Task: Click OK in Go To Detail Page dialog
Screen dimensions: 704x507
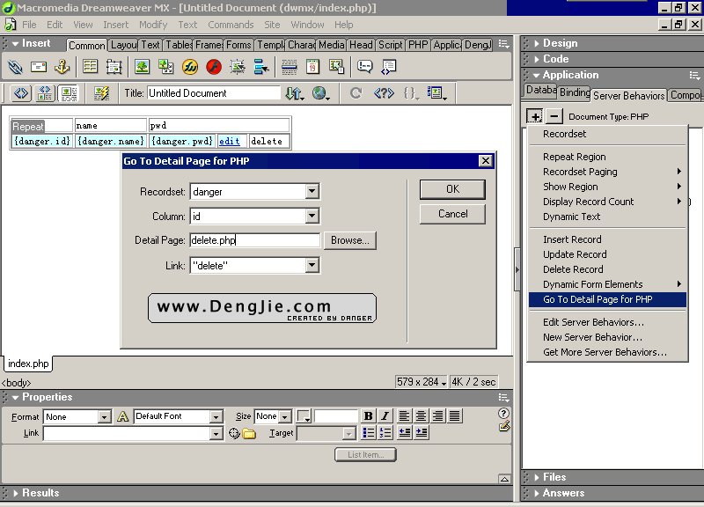Action: tap(452, 189)
